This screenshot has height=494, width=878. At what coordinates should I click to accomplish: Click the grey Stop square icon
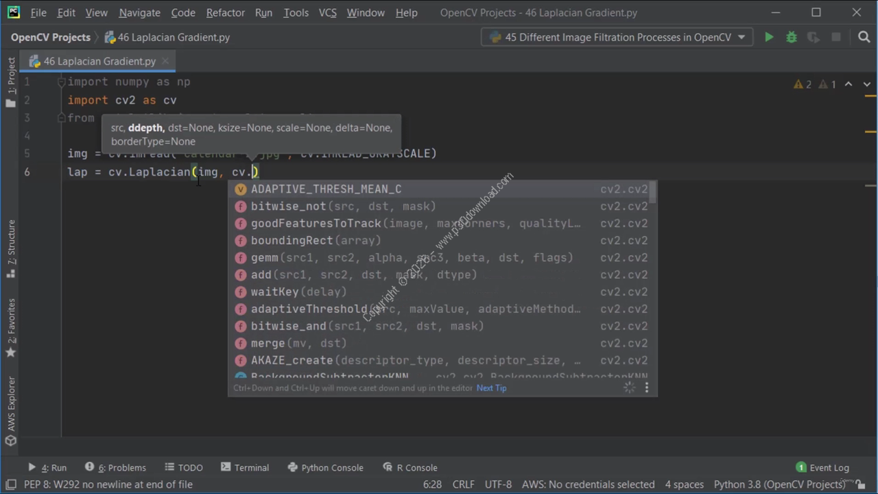(836, 37)
